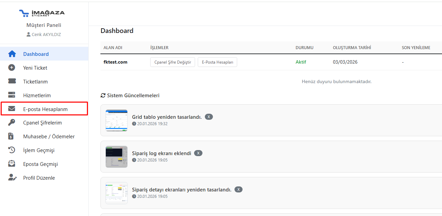Screen dimensions: 442x216
Task: Click the Profil Düzenle user-edit icon
Action: coord(12,178)
